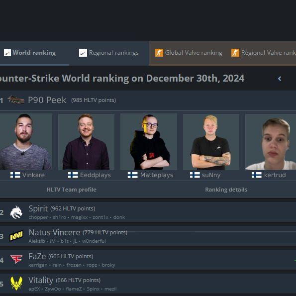Open Matteplays' player photo
Viewport: 296px width, 296px height.
tap(149, 142)
